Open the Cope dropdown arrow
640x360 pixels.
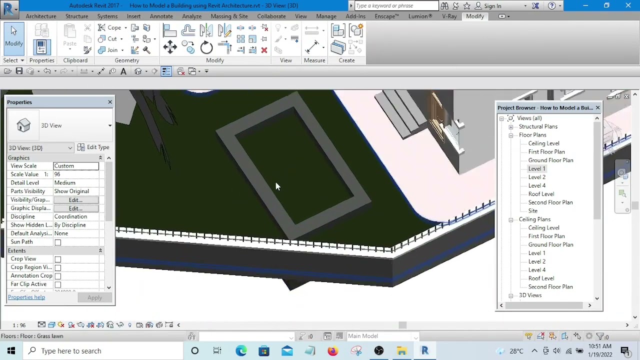click(125, 28)
